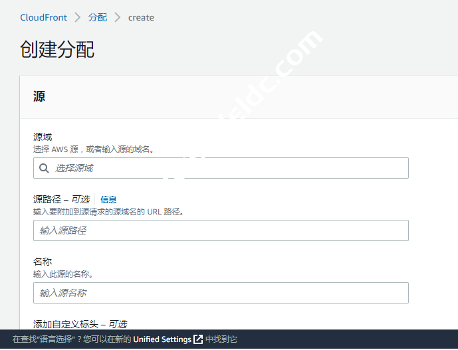Click the CloudFront breadcrumb link
The height and width of the screenshot is (350, 458).
click(x=44, y=17)
